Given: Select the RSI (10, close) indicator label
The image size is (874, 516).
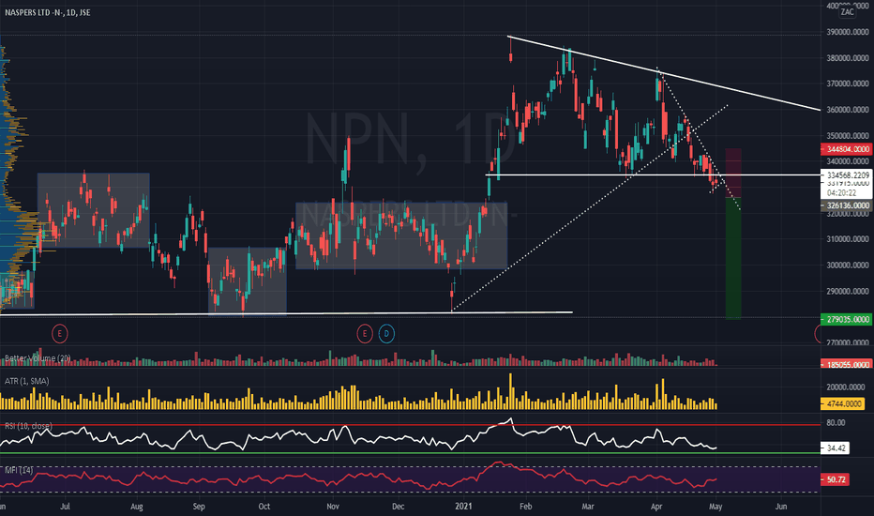Looking at the screenshot, I should (28, 426).
